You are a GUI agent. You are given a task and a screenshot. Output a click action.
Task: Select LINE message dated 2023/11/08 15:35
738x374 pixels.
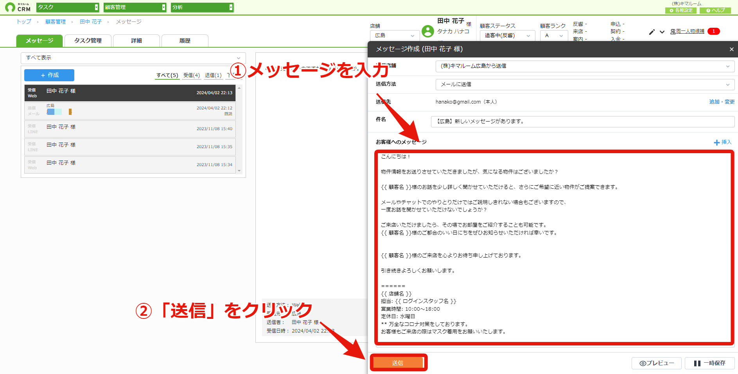(130, 147)
